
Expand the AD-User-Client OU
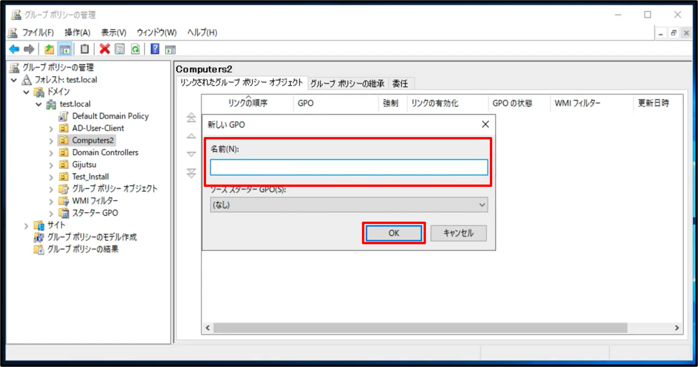[51, 129]
